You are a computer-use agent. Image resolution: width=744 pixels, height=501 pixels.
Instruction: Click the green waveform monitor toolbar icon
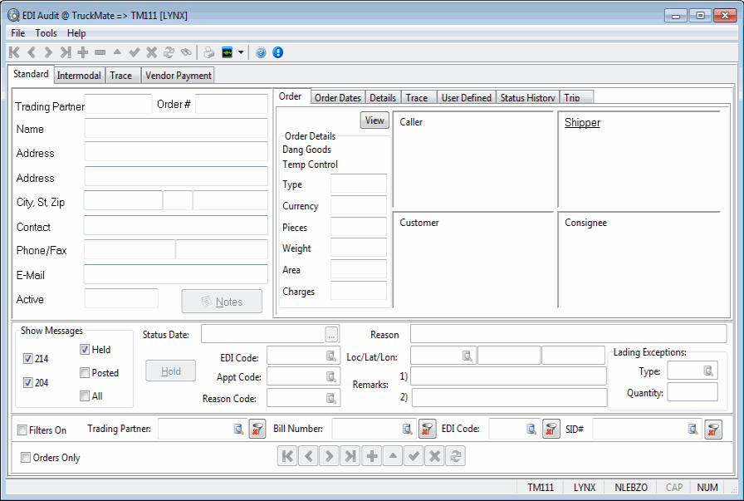[x=228, y=52]
